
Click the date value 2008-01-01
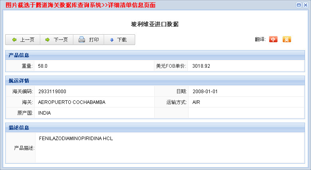205,92
